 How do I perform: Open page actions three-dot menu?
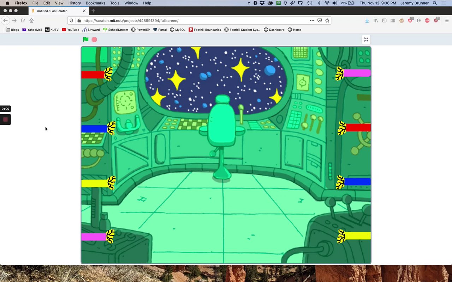point(312,20)
